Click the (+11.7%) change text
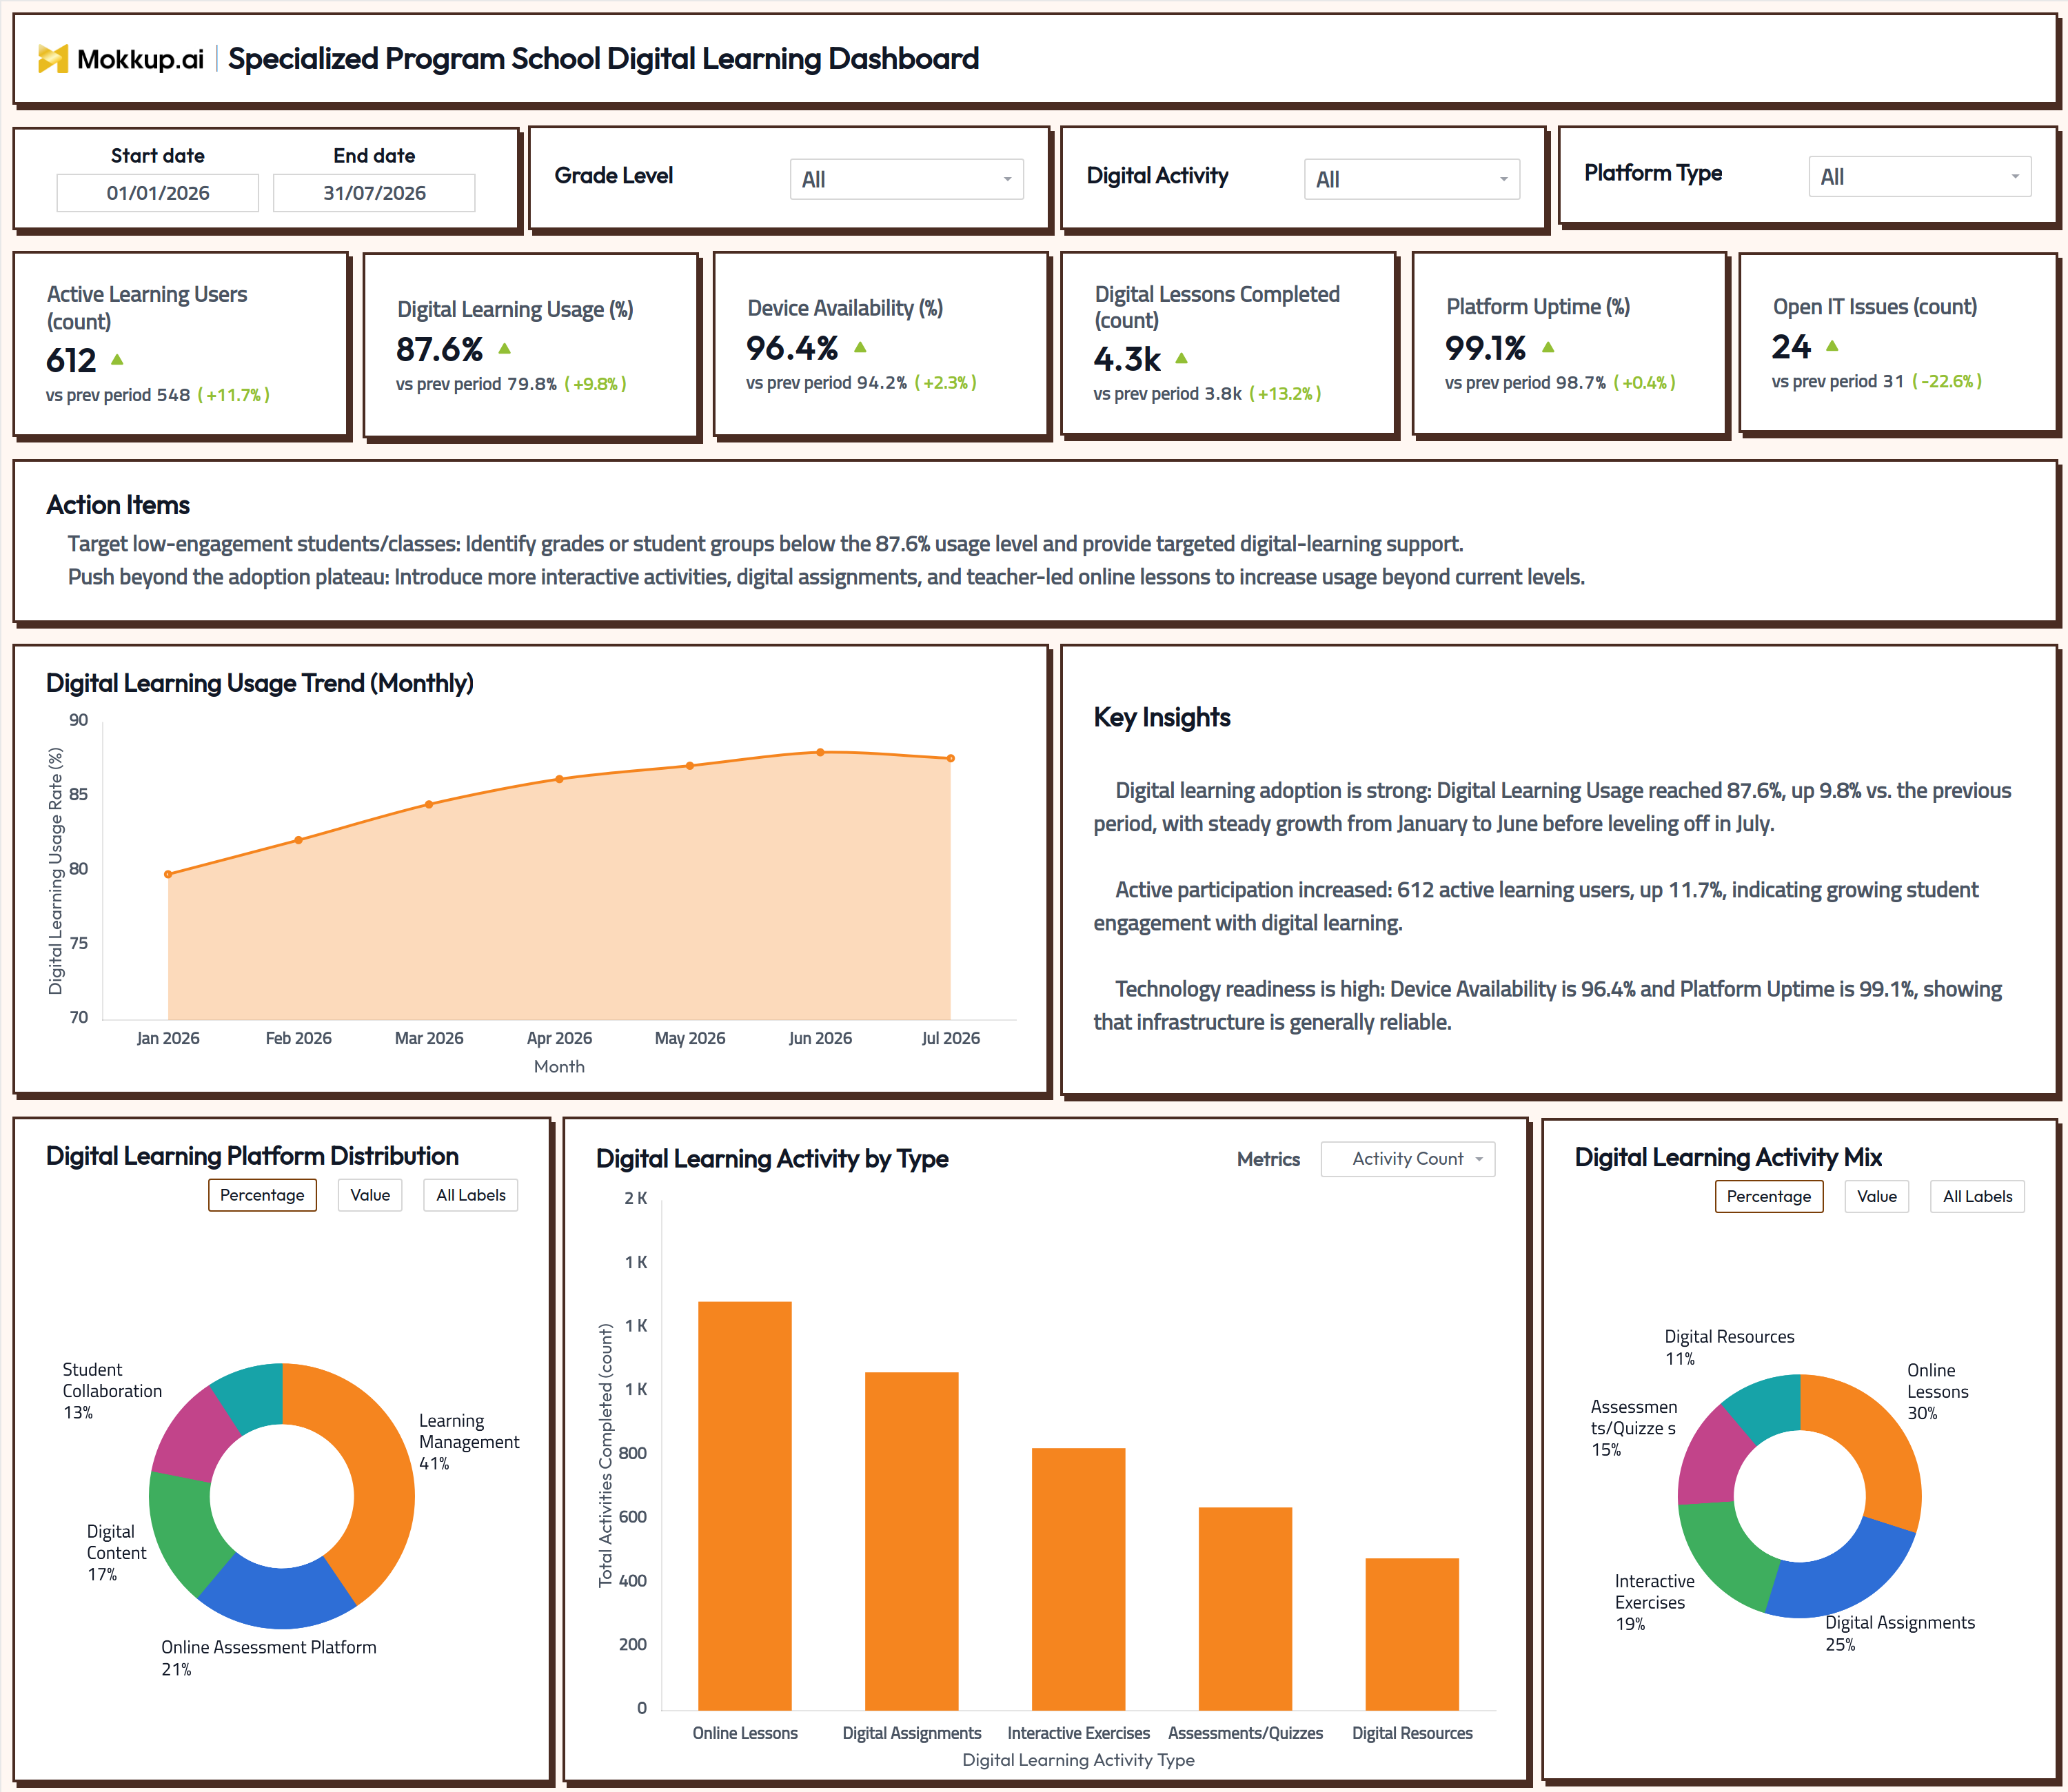This screenshot has height=1792, width=2068. pos(233,395)
